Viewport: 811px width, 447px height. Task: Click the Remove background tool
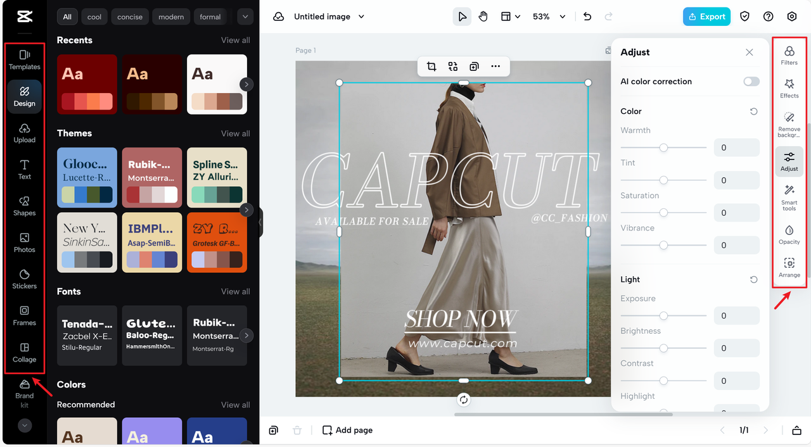tap(789, 124)
